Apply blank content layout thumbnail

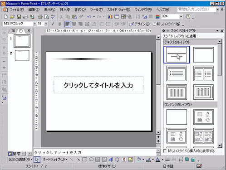(177, 117)
